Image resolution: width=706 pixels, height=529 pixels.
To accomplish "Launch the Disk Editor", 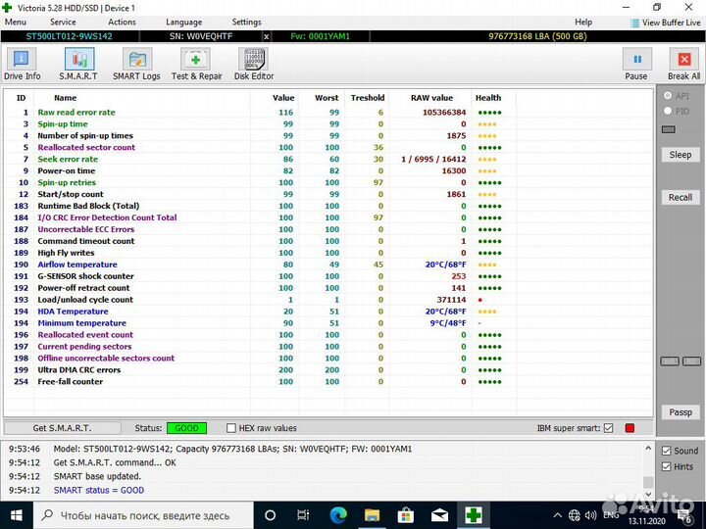I will pos(254,64).
